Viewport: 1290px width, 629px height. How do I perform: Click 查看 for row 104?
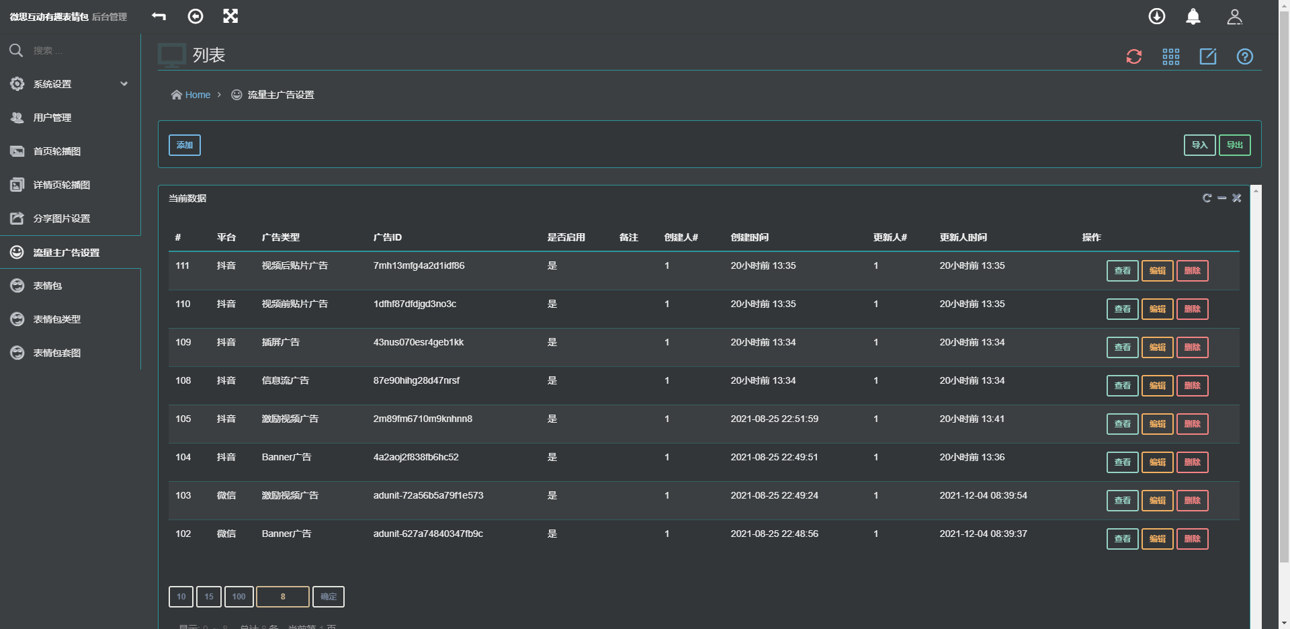[1123, 462]
